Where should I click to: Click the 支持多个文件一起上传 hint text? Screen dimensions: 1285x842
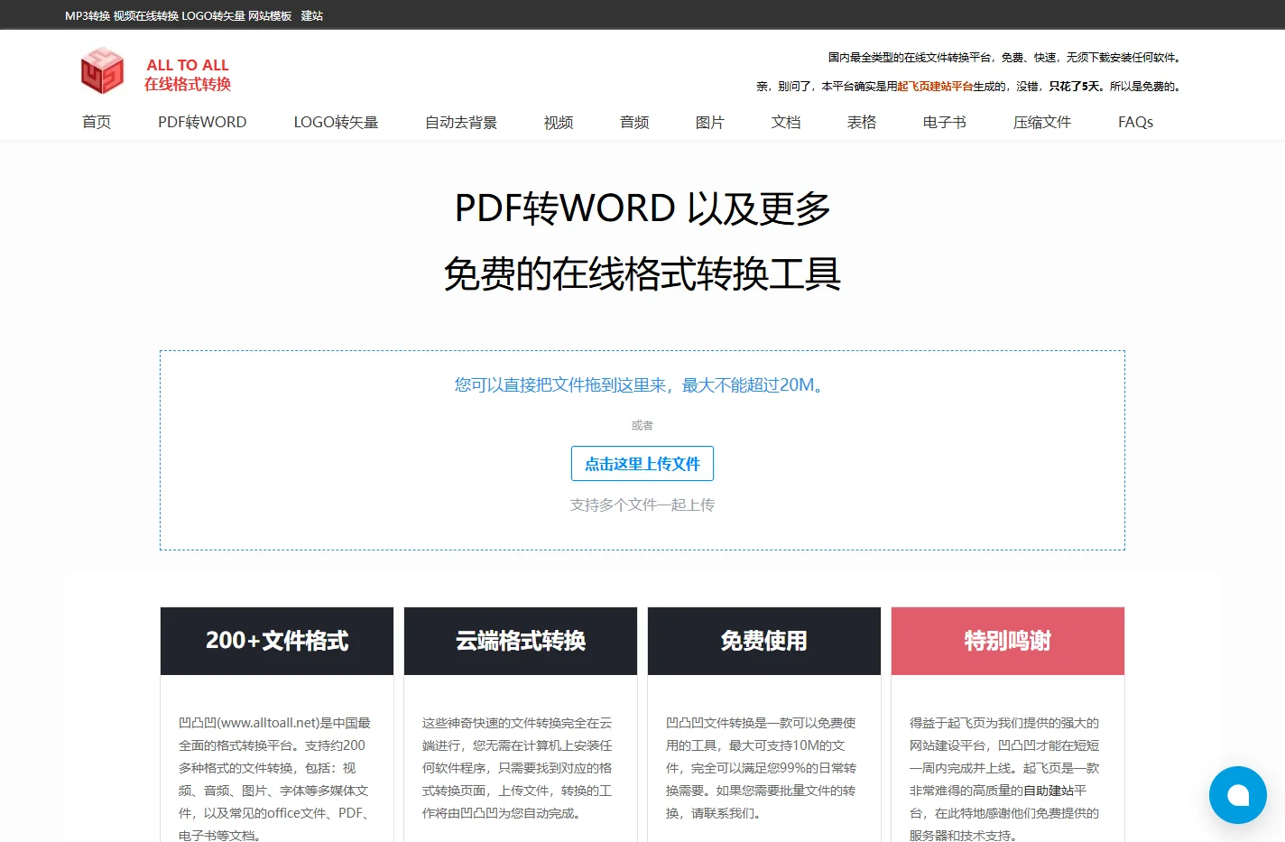point(642,504)
